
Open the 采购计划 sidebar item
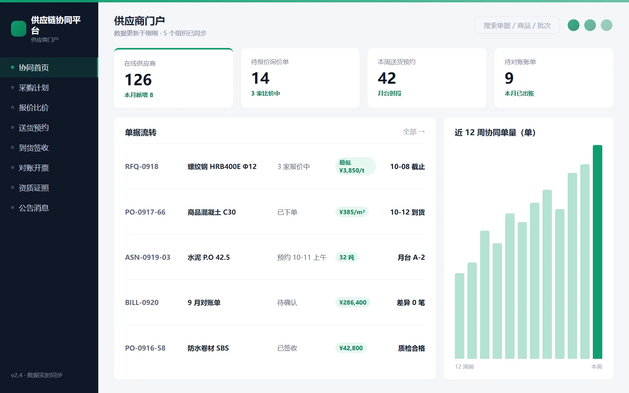[49, 88]
